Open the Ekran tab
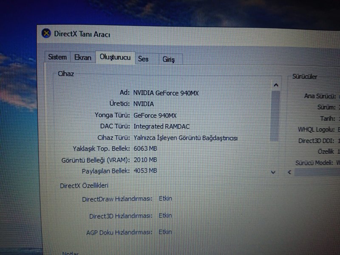The width and height of the screenshot is (340, 255). coord(83,57)
